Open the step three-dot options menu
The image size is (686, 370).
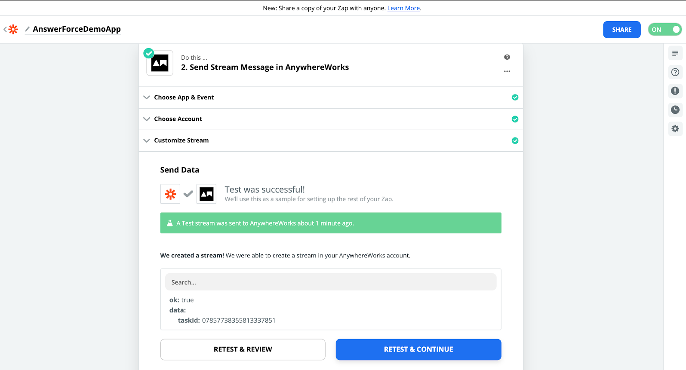[x=507, y=71]
